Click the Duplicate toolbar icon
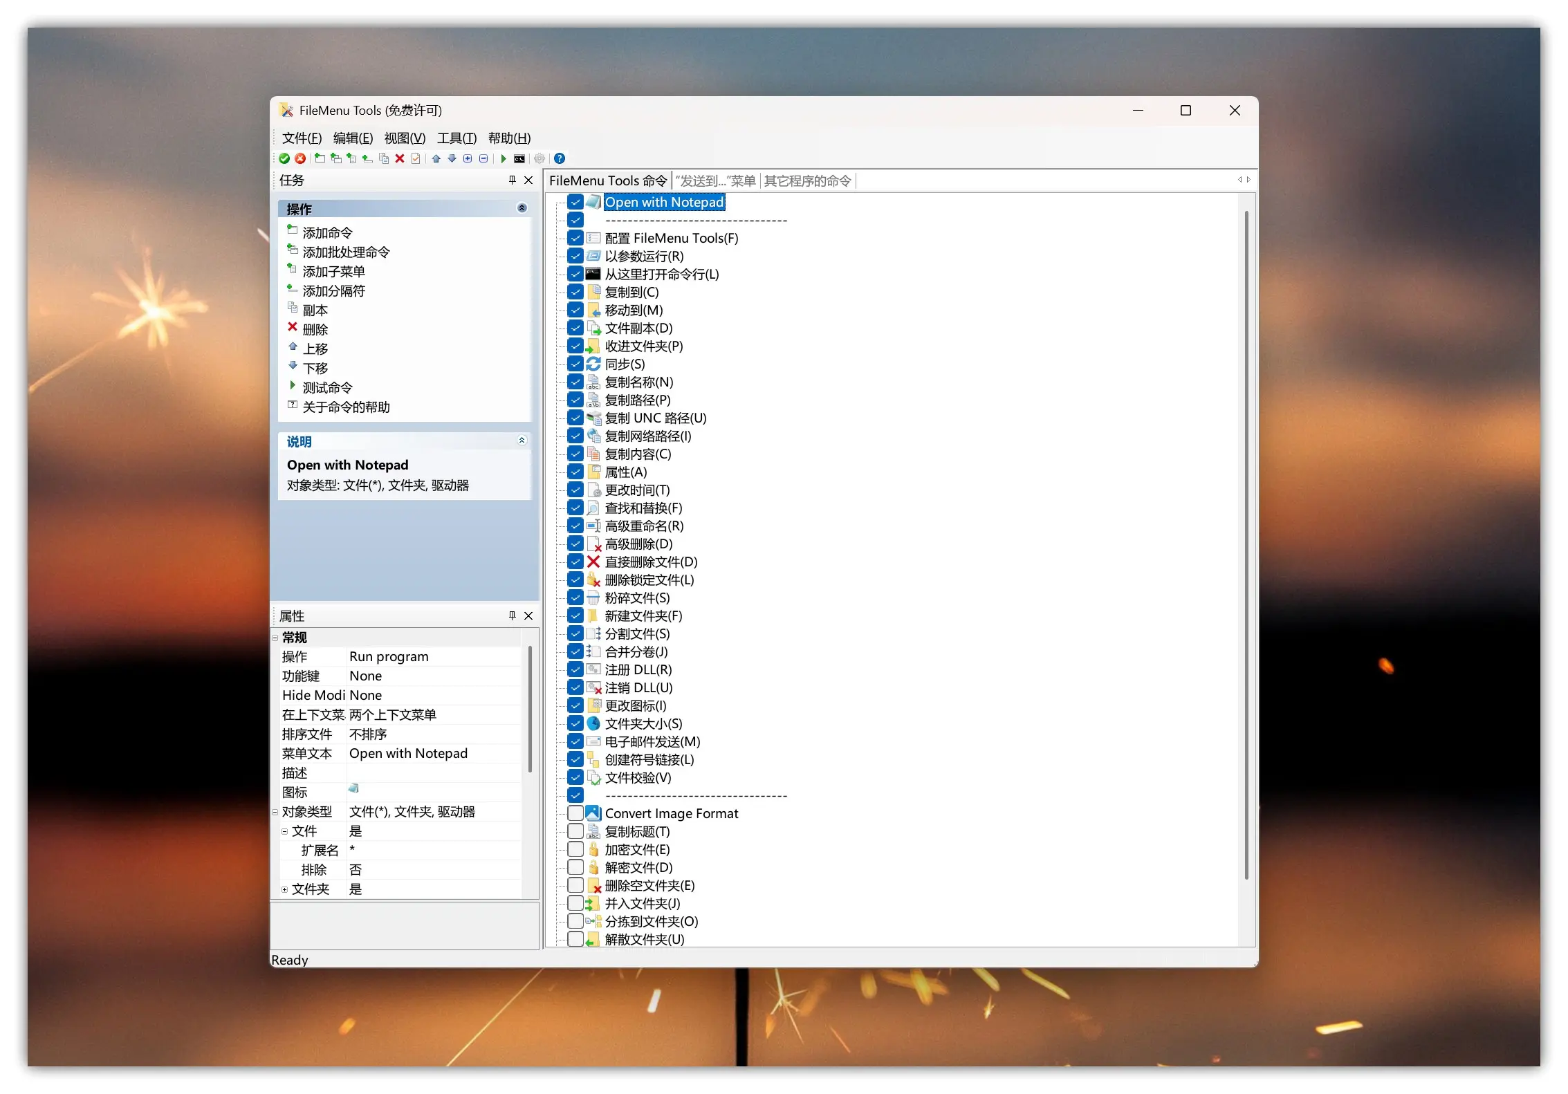This screenshot has width=1568, height=1094. click(x=384, y=158)
